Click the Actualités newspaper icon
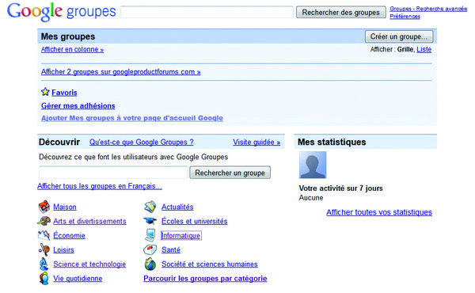This screenshot has width=475, height=293. pyautogui.click(x=150, y=207)
